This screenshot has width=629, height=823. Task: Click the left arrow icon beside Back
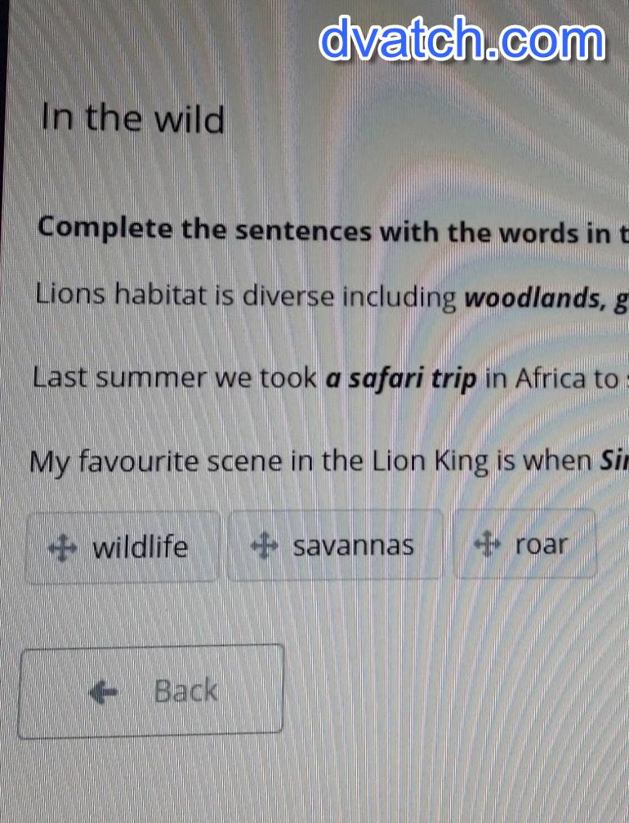click(x=103, y=692)
